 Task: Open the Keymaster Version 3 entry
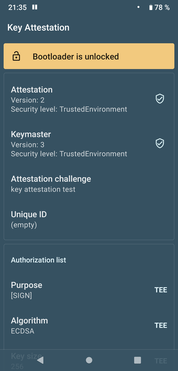click(89, 144)
